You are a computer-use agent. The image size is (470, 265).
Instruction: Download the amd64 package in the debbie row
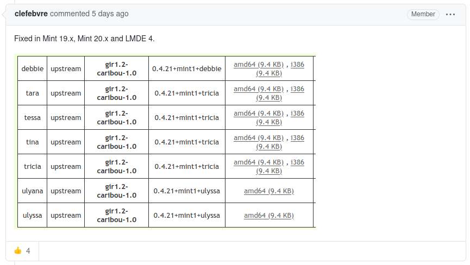tap(259, 65)
